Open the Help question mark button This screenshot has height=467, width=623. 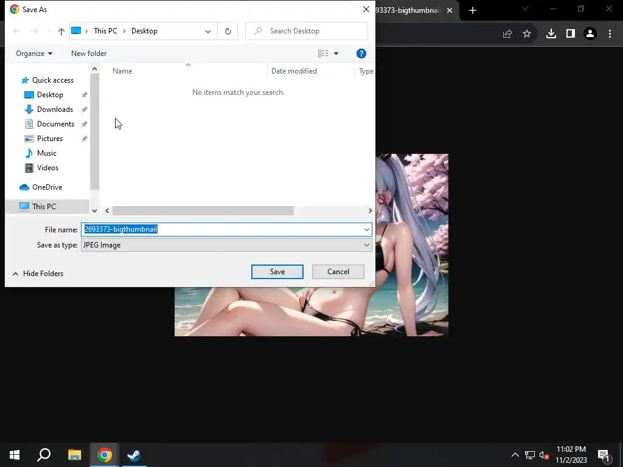click(x=361, y=54)
